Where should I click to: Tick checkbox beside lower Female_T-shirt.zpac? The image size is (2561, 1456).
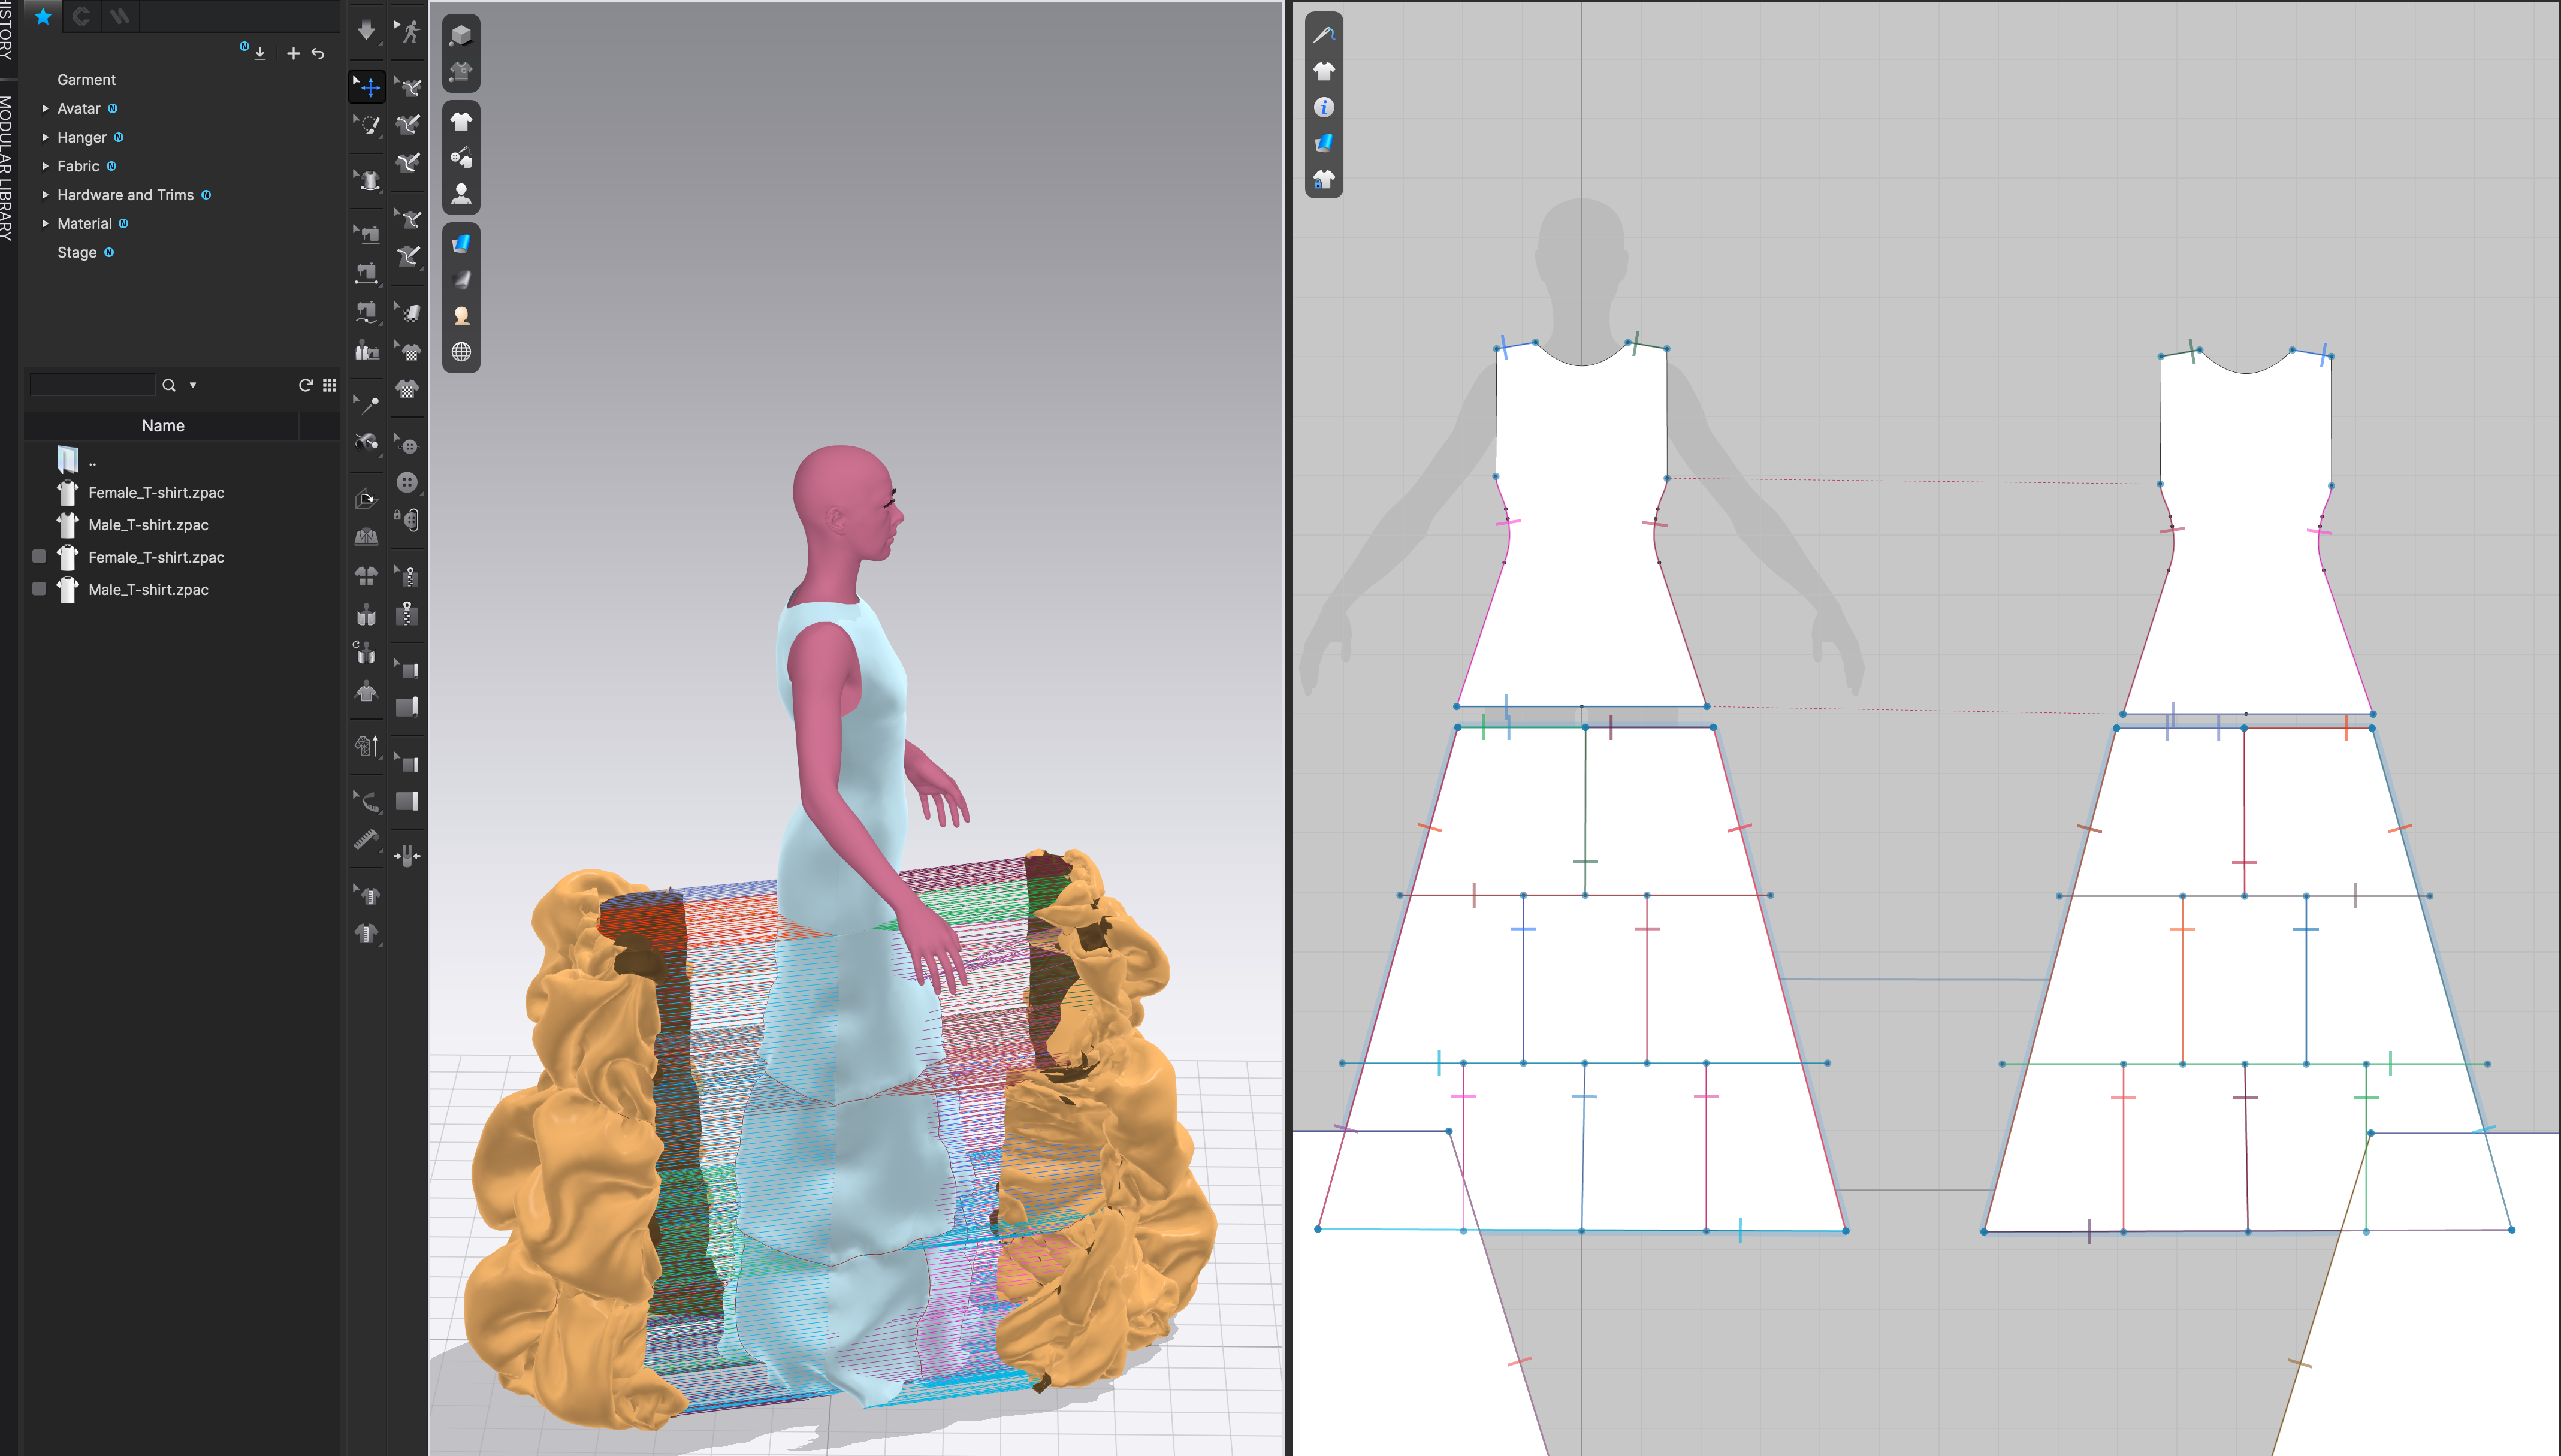point(39,556)
